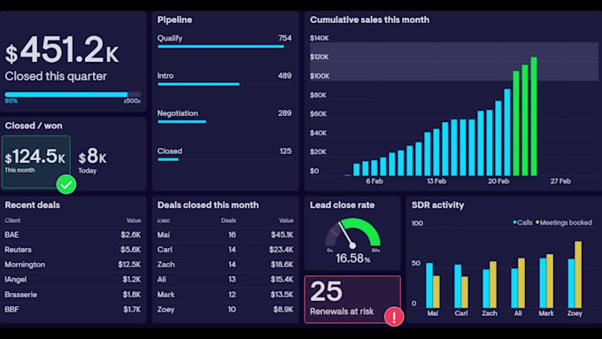Click the 16.58% close rate value
The height and width of the screenshot is (339, 602).
click(353, 258)
